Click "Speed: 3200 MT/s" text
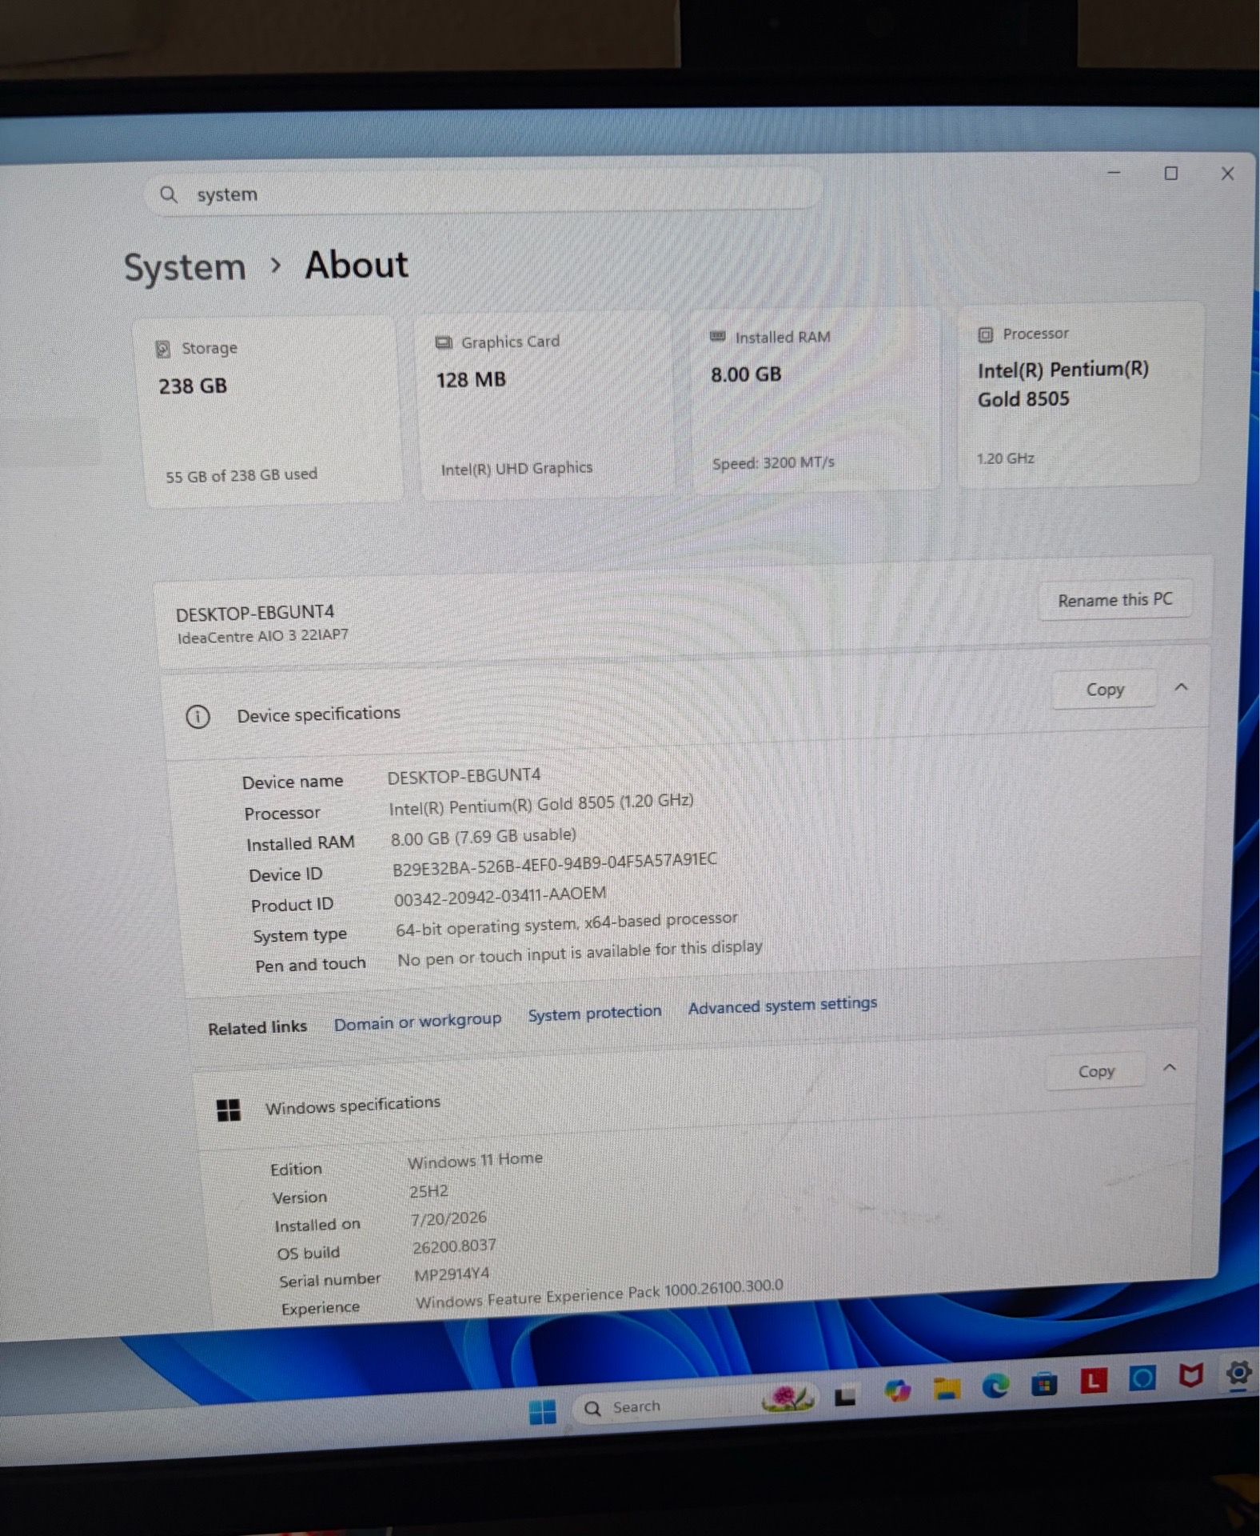 (773, 462)
